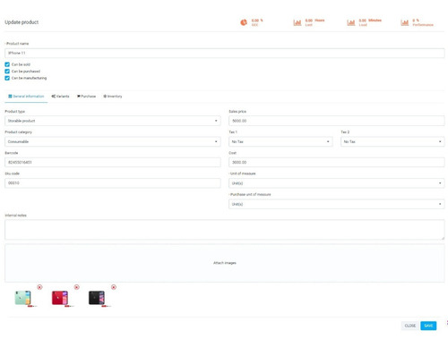Viewport: 448px width, 347px height.
Task: Switch to the Inventory tab
Action: click(113, 97)
